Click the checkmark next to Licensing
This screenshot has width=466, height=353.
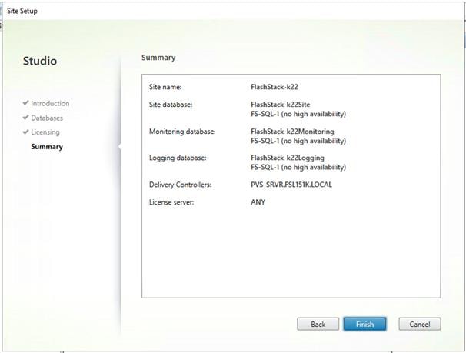pyautogui.click(x=25, y=132)
